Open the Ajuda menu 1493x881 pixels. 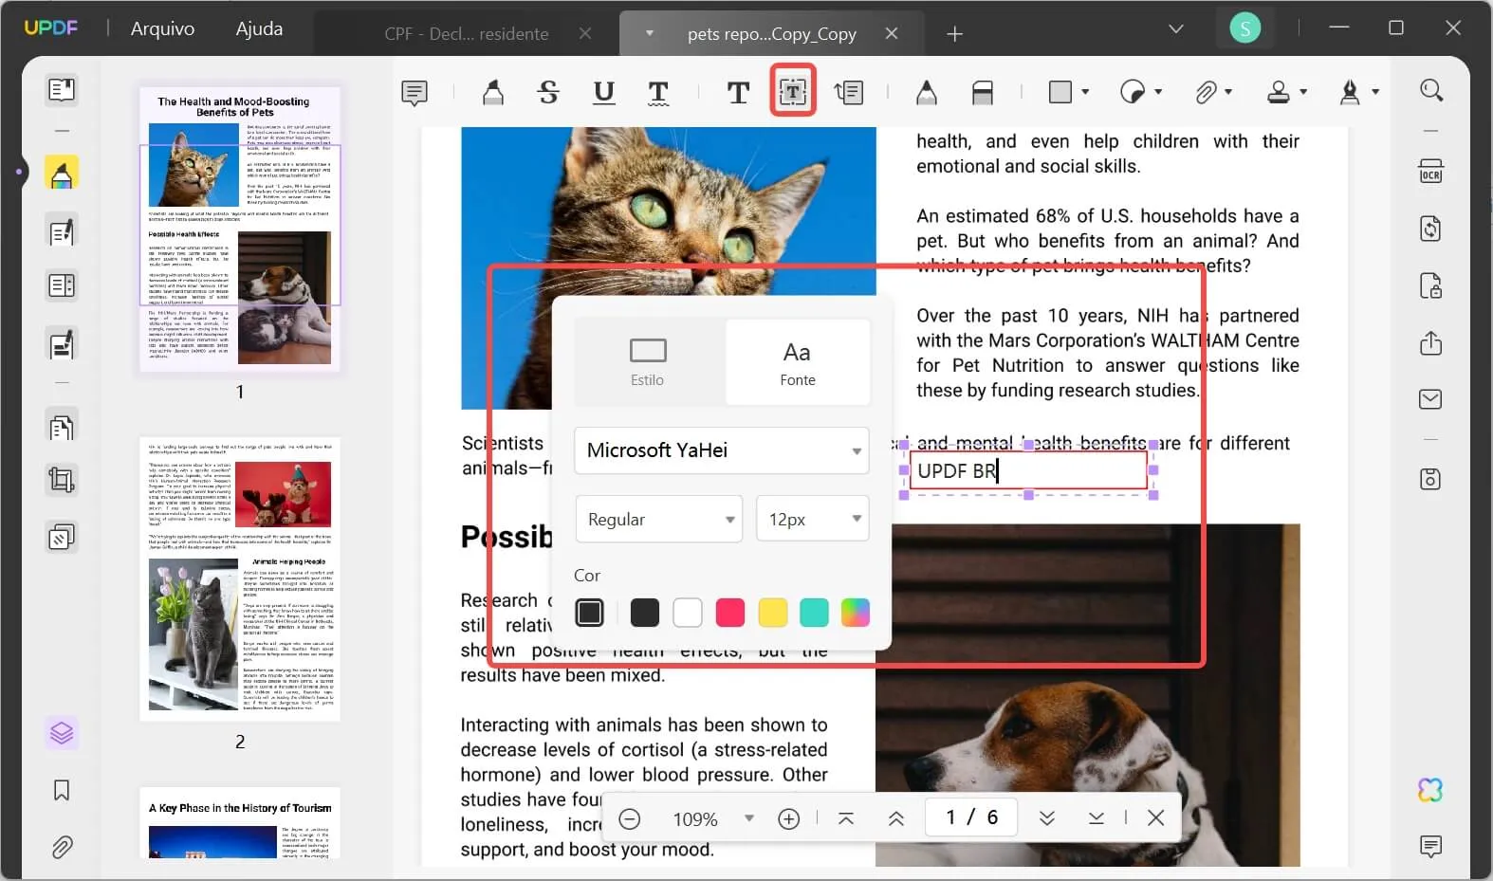pos(259,29)
